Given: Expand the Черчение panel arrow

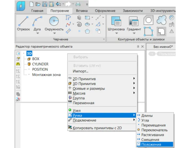Looking at the screenshot, I should [x=104, y=39].
